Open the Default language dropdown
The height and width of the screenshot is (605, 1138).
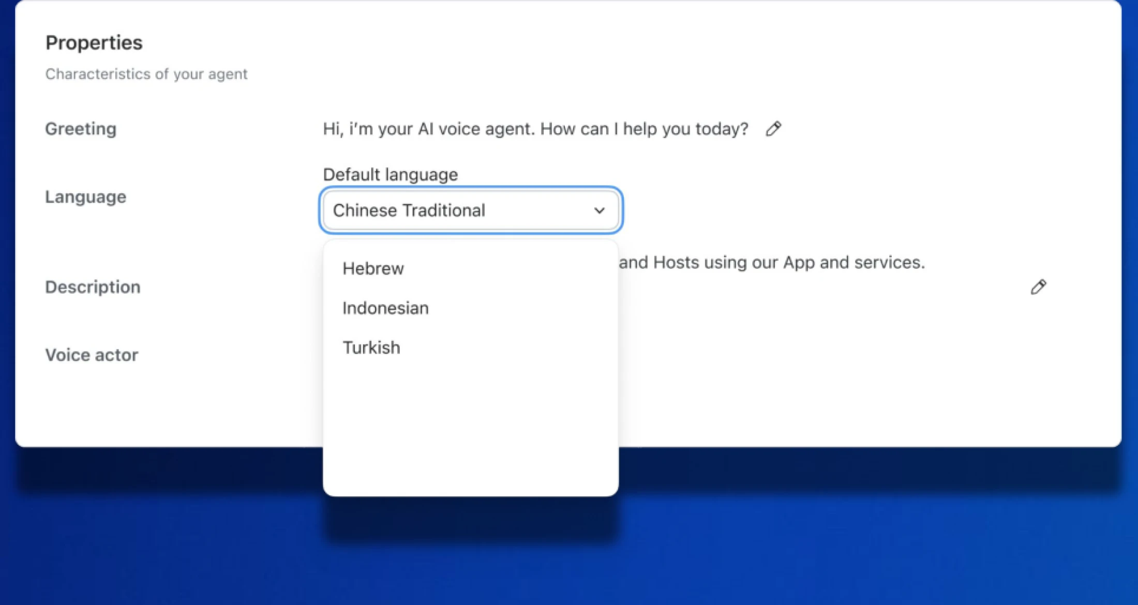pos(471,210)
